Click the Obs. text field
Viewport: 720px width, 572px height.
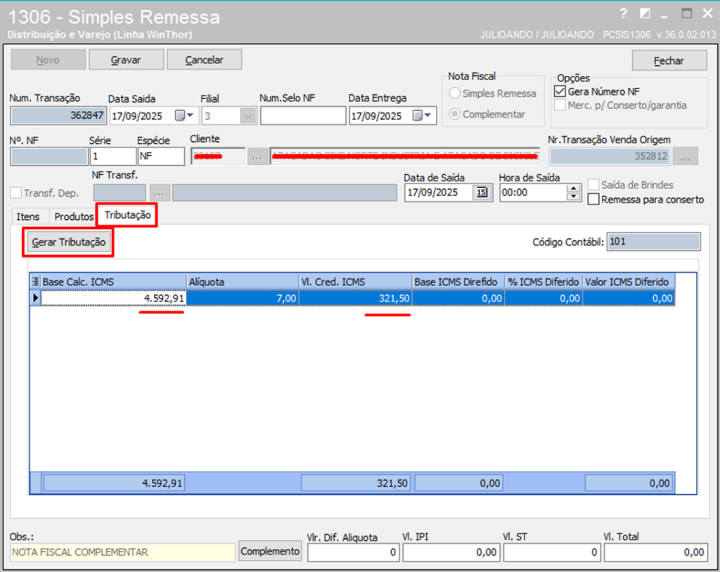pyautogui.click(x=122, y=552)
